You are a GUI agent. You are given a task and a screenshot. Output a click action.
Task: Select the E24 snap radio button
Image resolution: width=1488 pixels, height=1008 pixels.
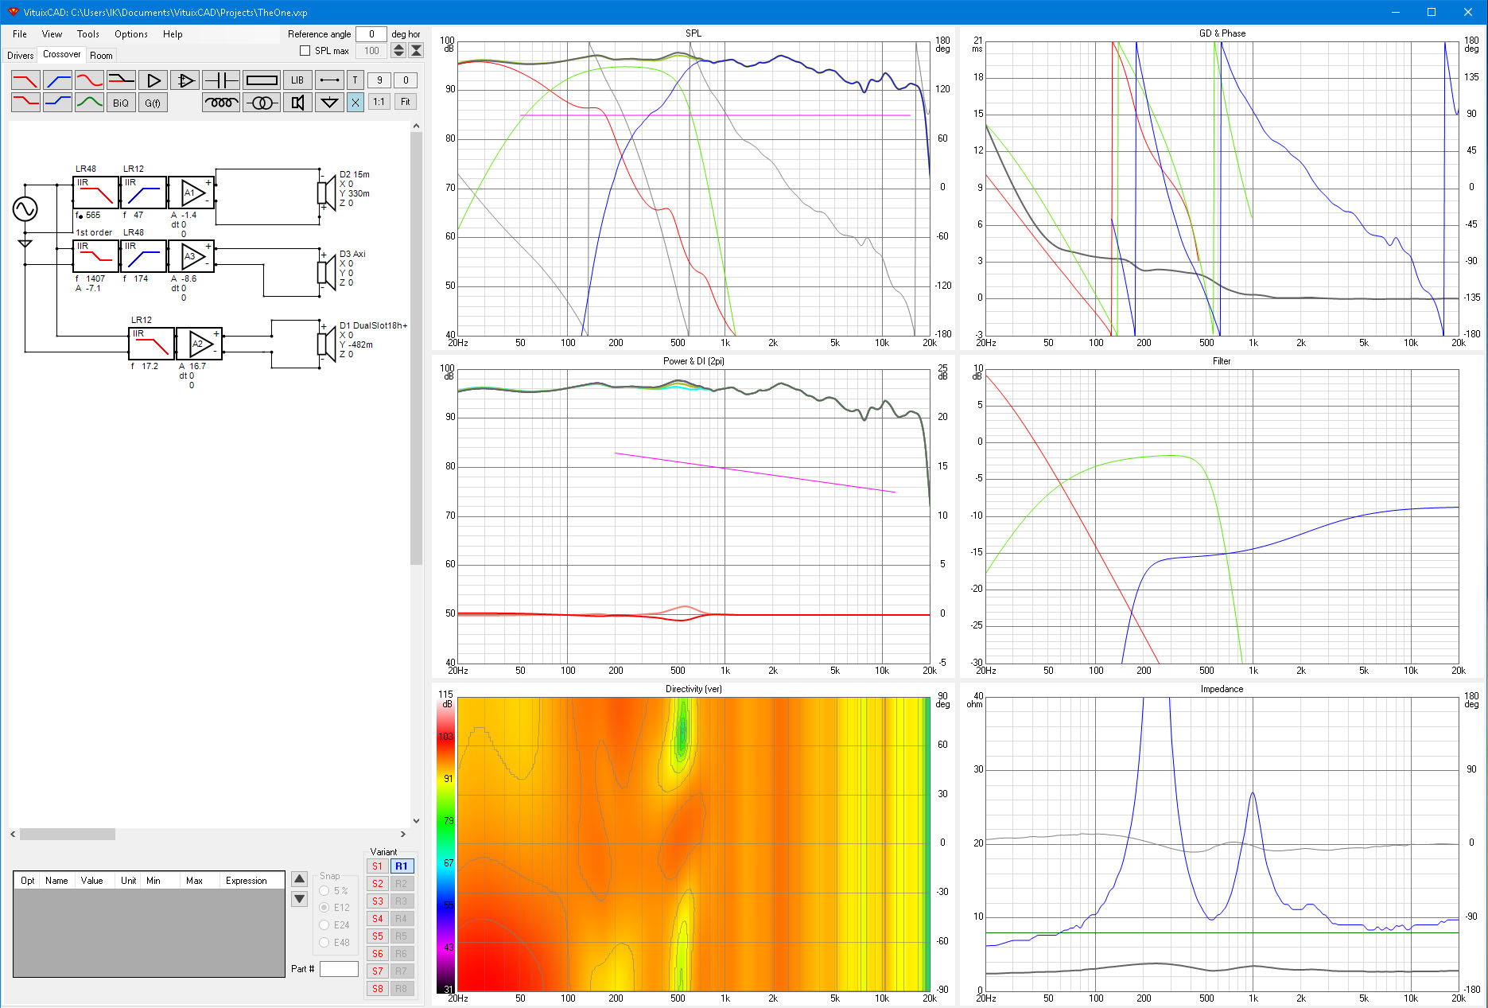pyautogui.click(x=324, y=925)
